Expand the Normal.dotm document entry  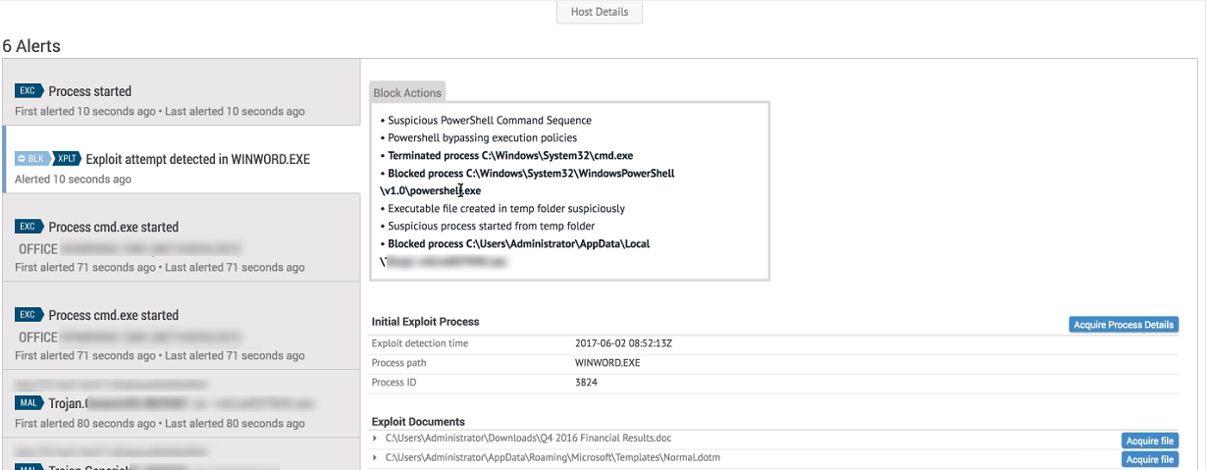pos(376,457)
